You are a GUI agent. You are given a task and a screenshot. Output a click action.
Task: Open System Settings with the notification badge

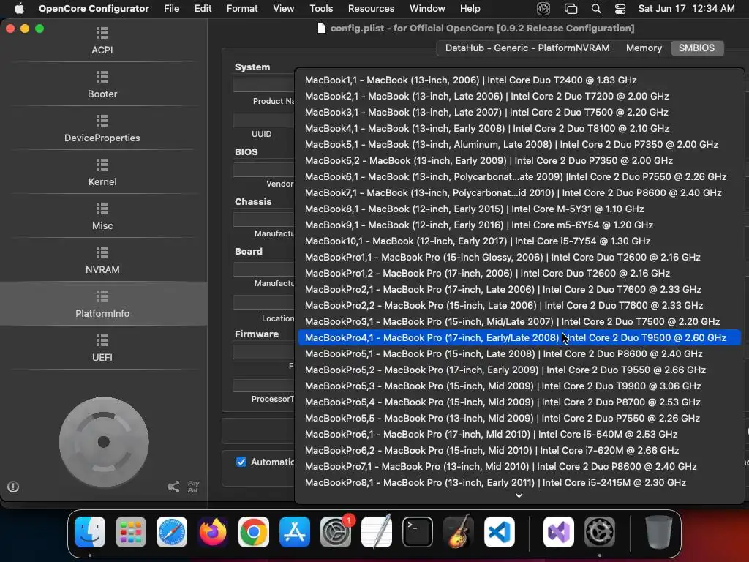click(x=336, y=532)
